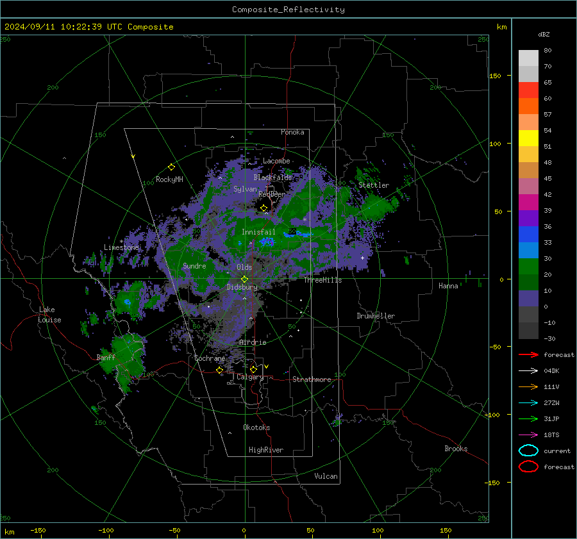Select the orange 57–60 dBZ swatch

[528, 106]
